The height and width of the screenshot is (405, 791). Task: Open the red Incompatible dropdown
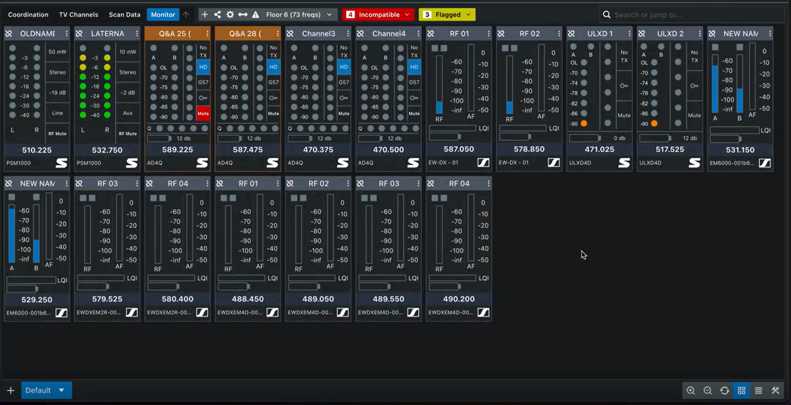378,14
